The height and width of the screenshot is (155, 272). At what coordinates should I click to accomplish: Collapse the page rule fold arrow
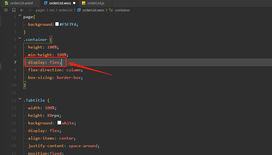click(x=20, y=15)
